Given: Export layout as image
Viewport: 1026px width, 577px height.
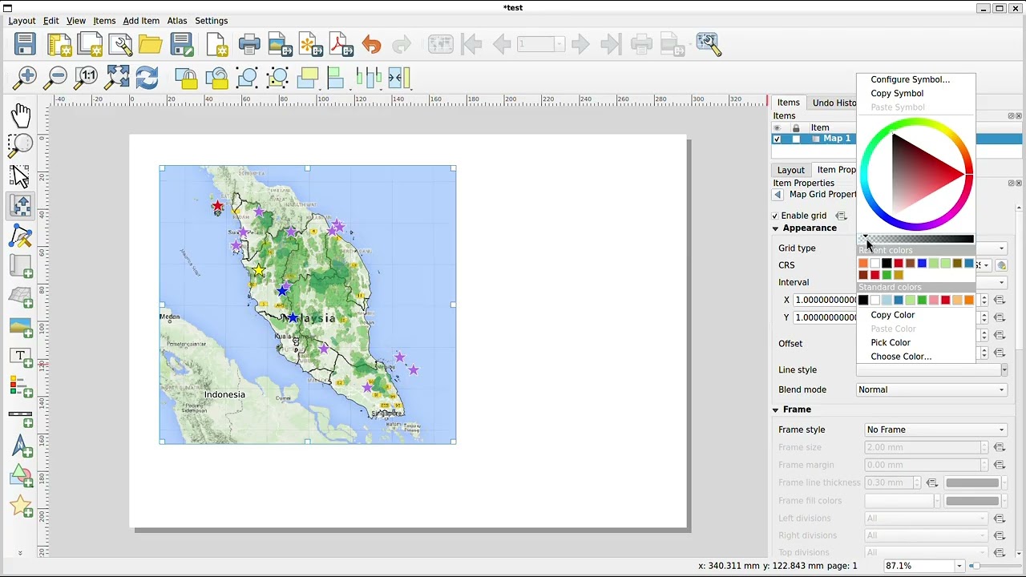Looking at the screenshot, I should pos(280,44).
